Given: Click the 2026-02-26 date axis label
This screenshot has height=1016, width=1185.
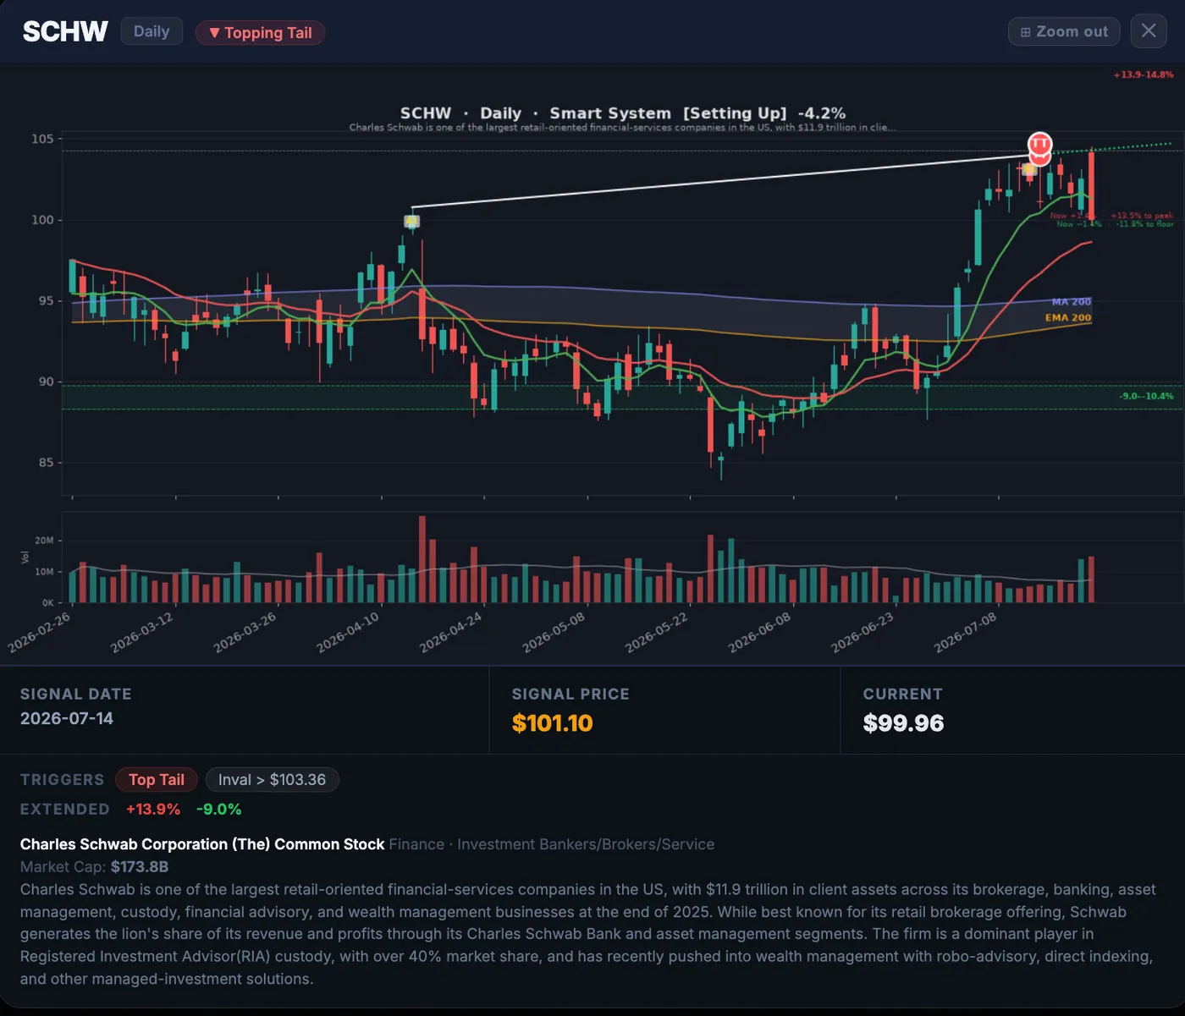Looking at the screenshot, I should coord(39,633).
